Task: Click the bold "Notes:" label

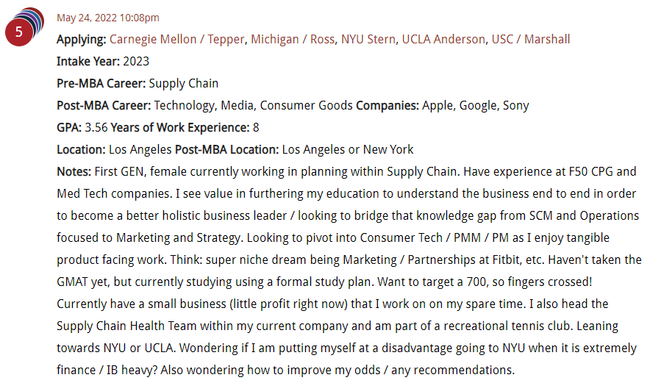Action: 74,171
